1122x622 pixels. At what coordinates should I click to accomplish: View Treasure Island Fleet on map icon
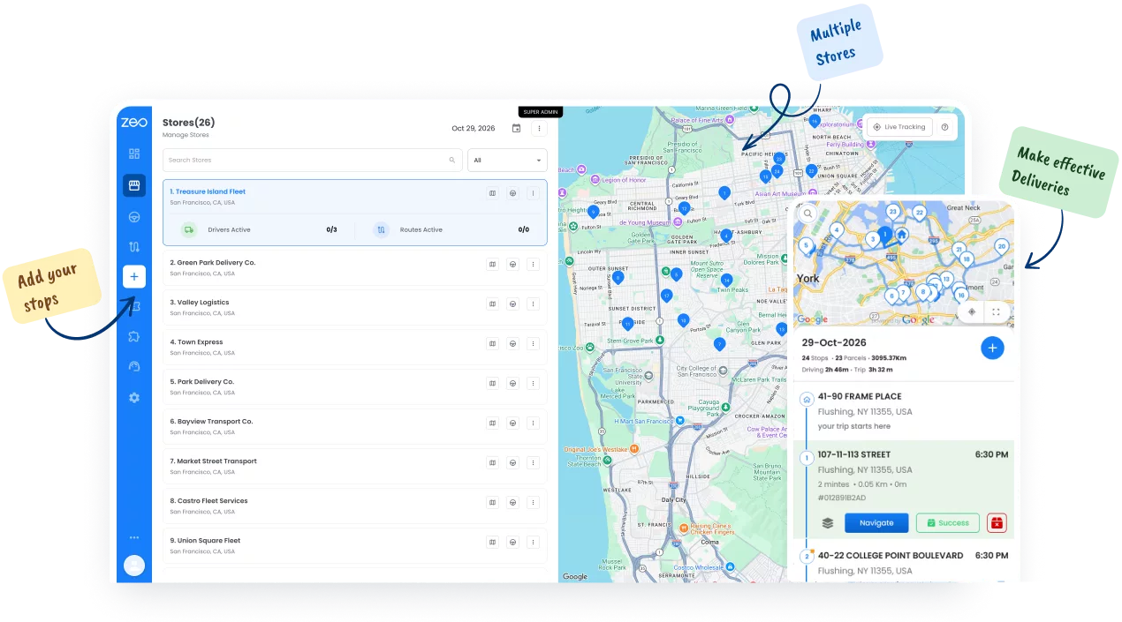[x=493, y=193]
